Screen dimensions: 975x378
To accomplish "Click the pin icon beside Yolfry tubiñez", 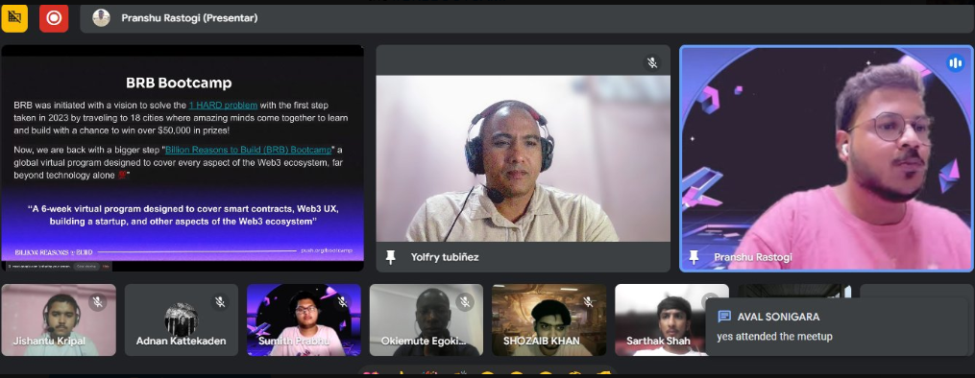I will (x=391, y=257).
